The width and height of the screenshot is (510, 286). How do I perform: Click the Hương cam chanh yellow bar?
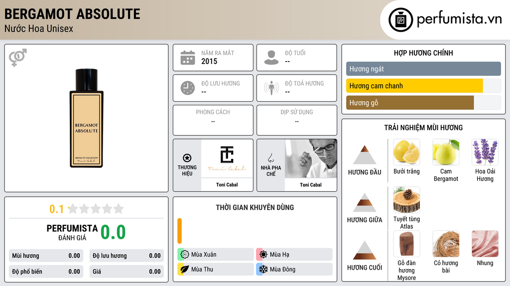click(x=414, y=86)
